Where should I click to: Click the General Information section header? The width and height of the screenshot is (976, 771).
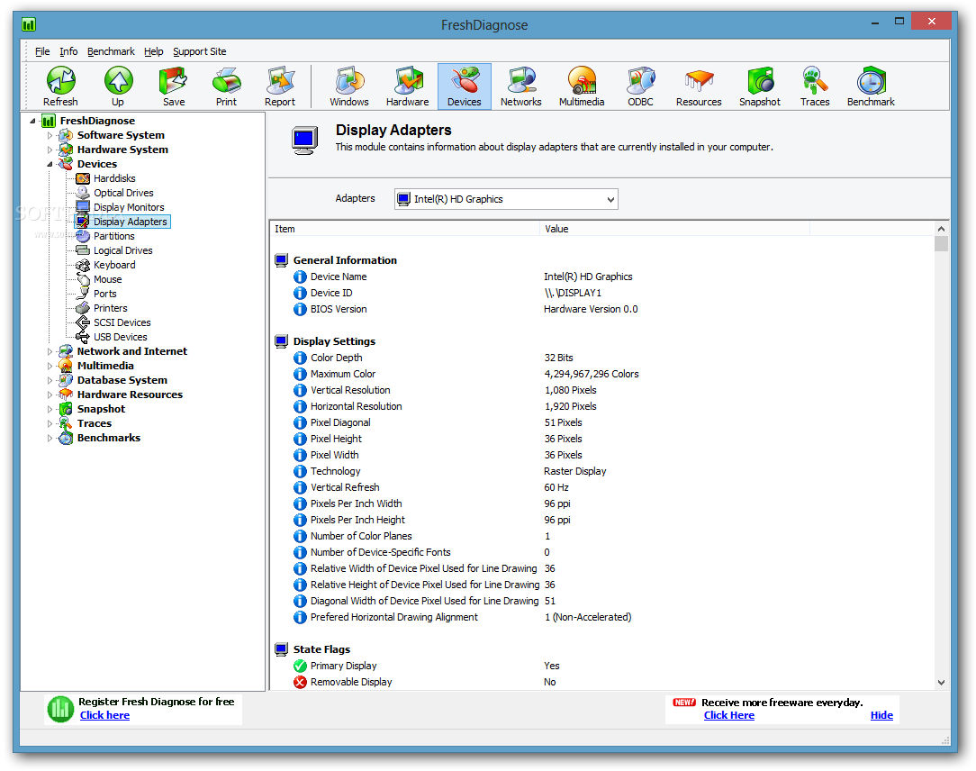(x=345, y=260)
